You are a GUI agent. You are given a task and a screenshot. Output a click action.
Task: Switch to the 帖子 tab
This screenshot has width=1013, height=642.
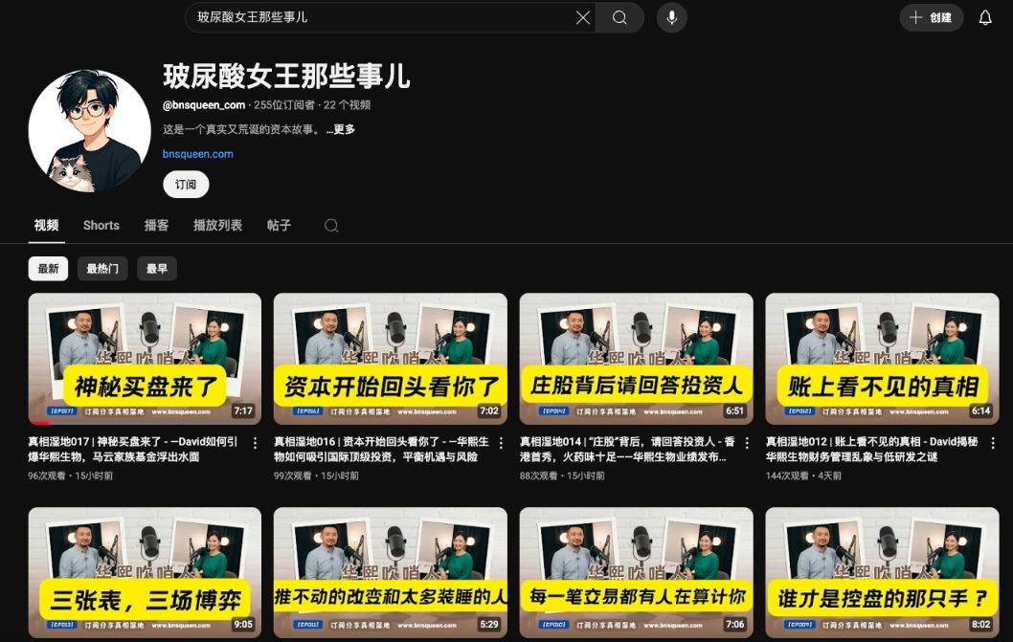click(279, 226)
